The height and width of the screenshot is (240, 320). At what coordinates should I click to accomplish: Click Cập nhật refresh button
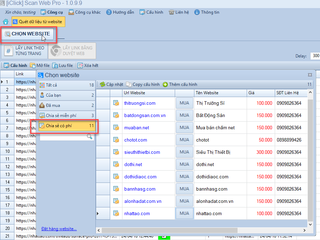[x=112, y=84]
